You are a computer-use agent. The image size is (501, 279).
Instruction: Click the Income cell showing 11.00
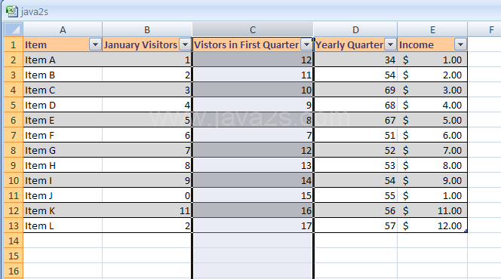pos(432,210)
